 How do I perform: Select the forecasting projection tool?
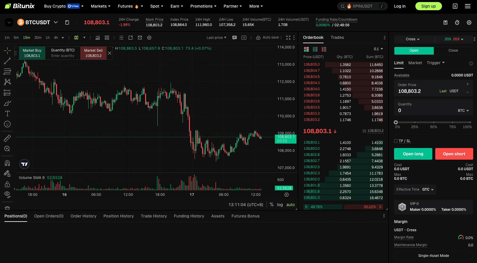click(x=7, y=93)
